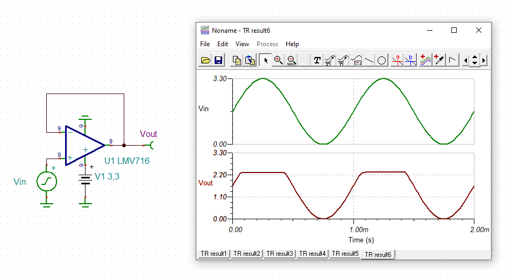
Task: Activate the zoom in magnifier
Action: [278, 60]
